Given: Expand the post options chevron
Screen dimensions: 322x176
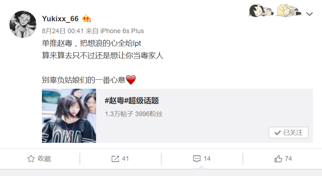Looking at the screenshot, I should pos(309,14).
